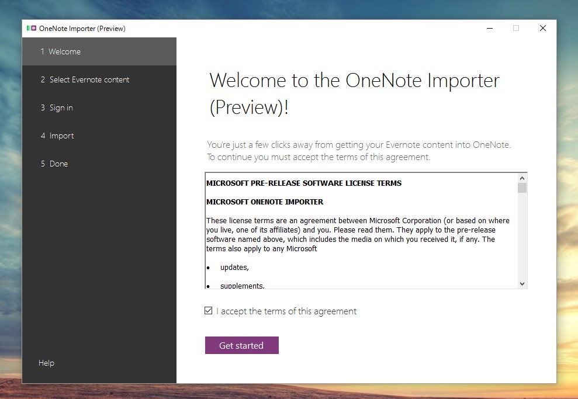This screenshot has height=399, width=578.
Task: Minimize the OneNote Importer window
Action: pyautogui.click(x=490, y=29)
